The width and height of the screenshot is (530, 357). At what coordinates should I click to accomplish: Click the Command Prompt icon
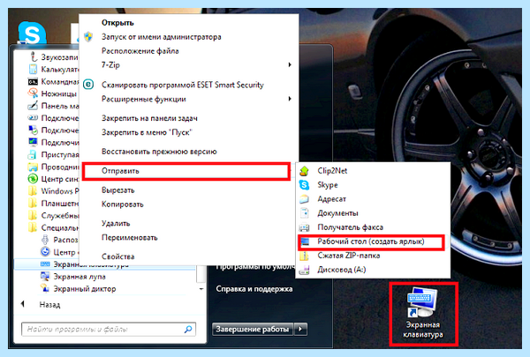pos(34,81)
